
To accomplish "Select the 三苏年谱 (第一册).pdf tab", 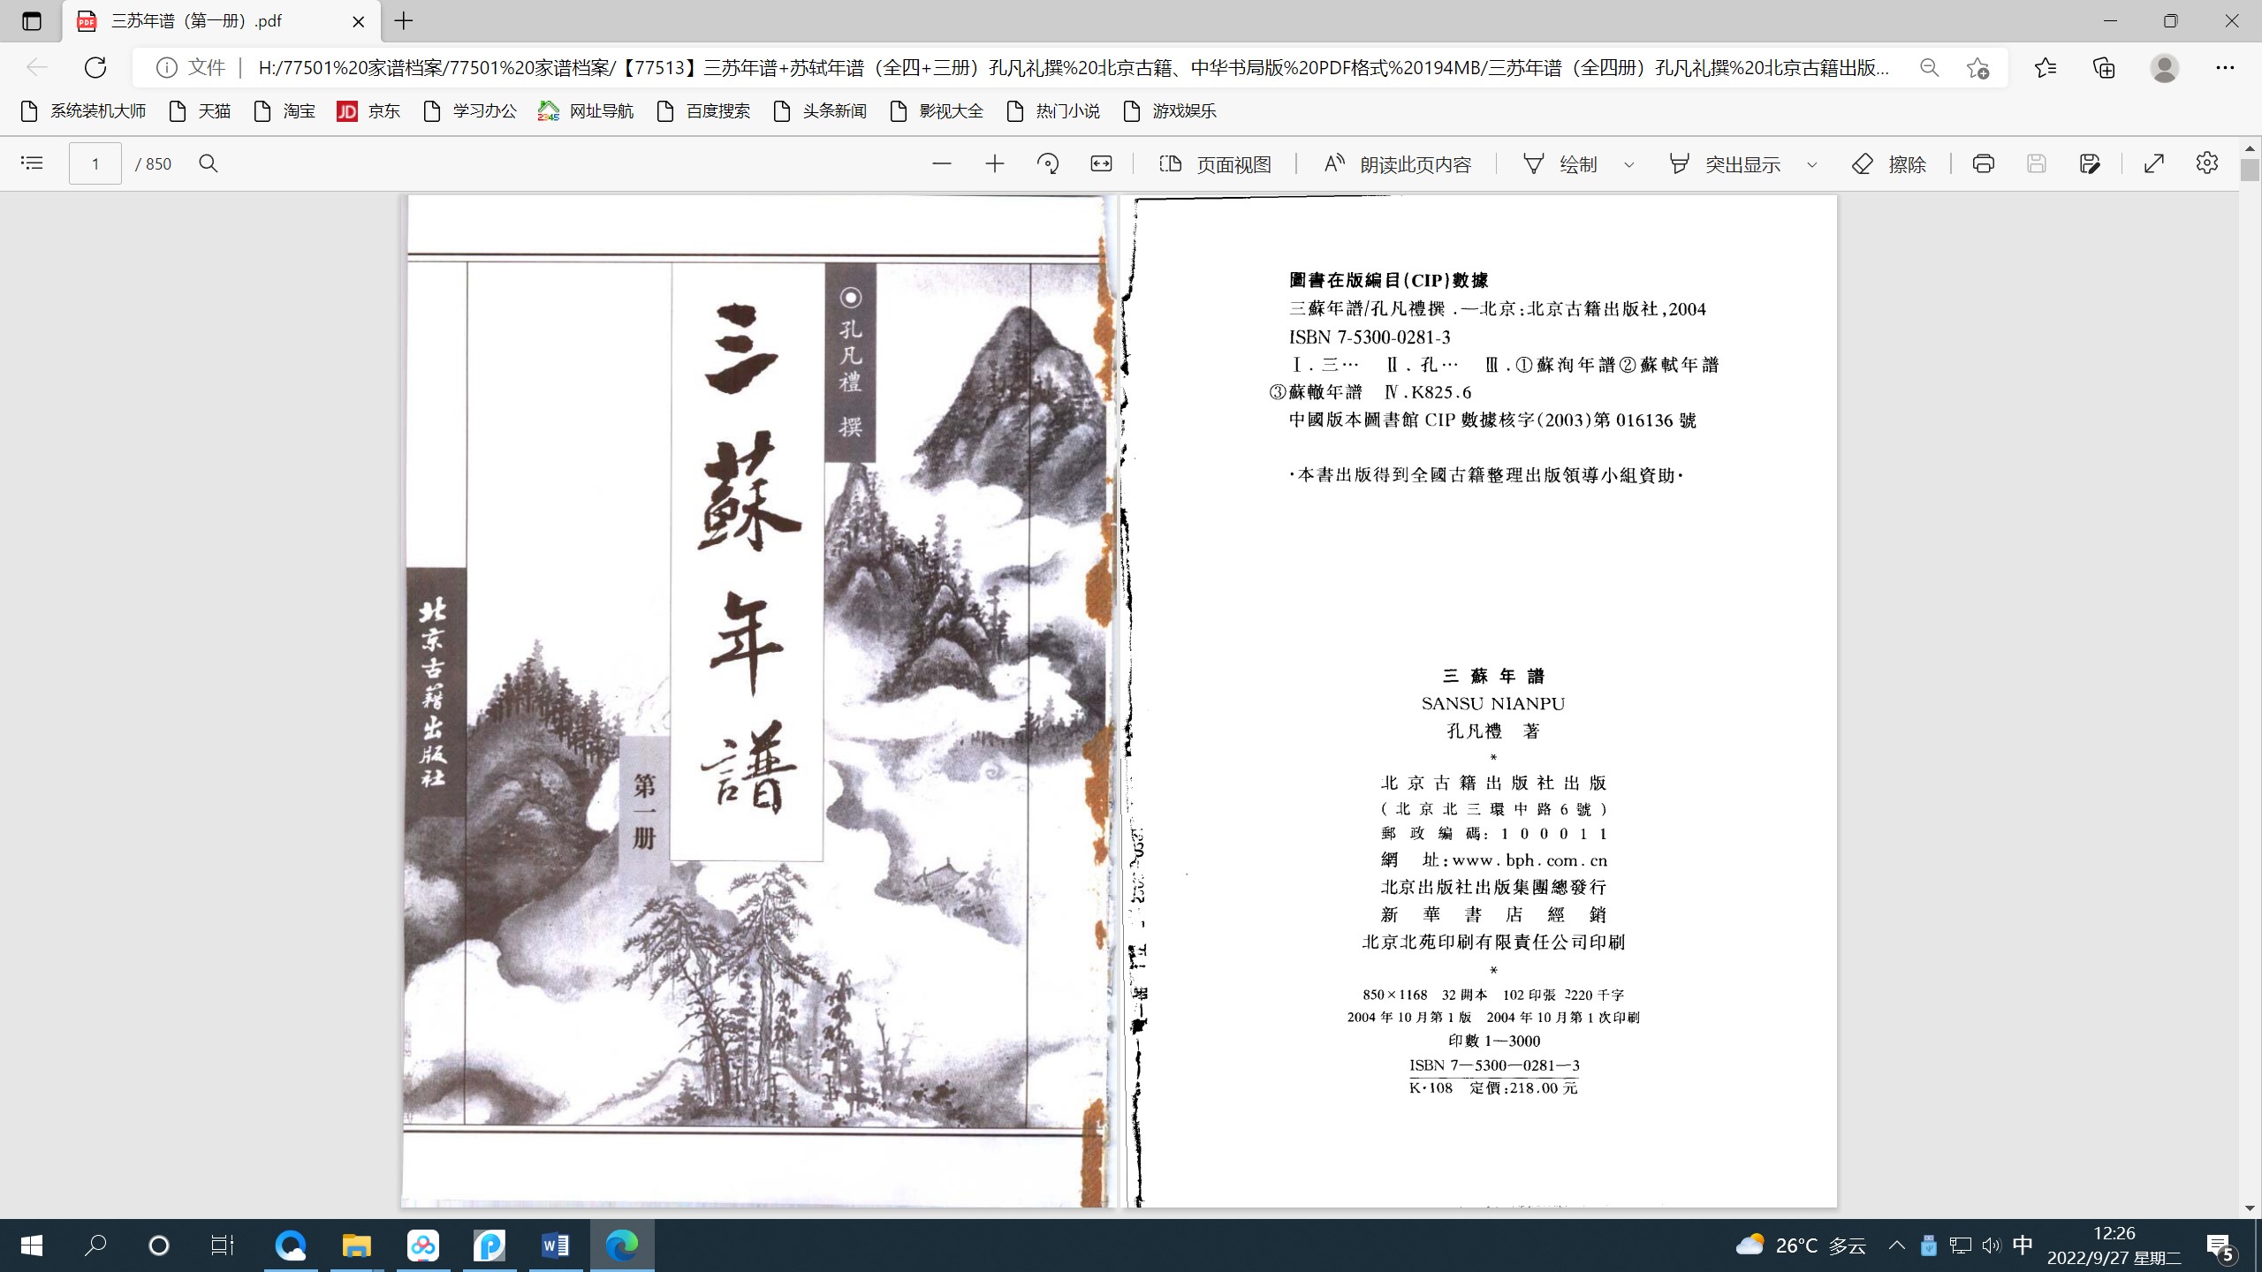I will (221, 21).
